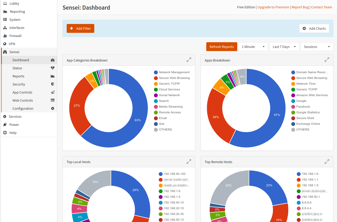This screenshot has width=337, height=222.
Task: Click the Sensei binoculars icon
Action: pyautogui.click(x=5, y=52)
